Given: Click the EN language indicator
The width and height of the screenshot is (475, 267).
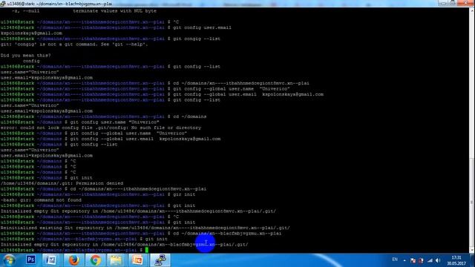Looking at the screenshot, I should pos(395,260).
